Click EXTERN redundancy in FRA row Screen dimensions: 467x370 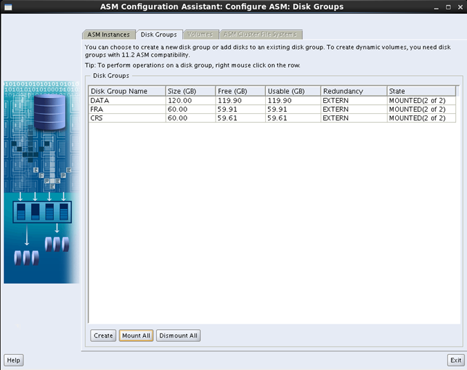click(354, 109)
